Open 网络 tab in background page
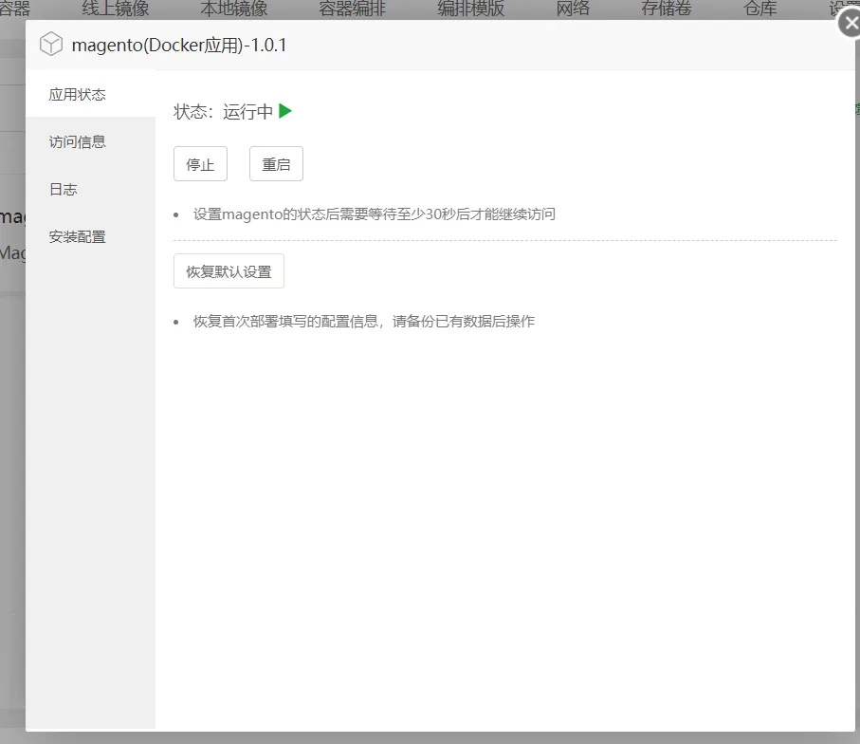Viewport: 860px width, 744px height. [x=573, y=9]
